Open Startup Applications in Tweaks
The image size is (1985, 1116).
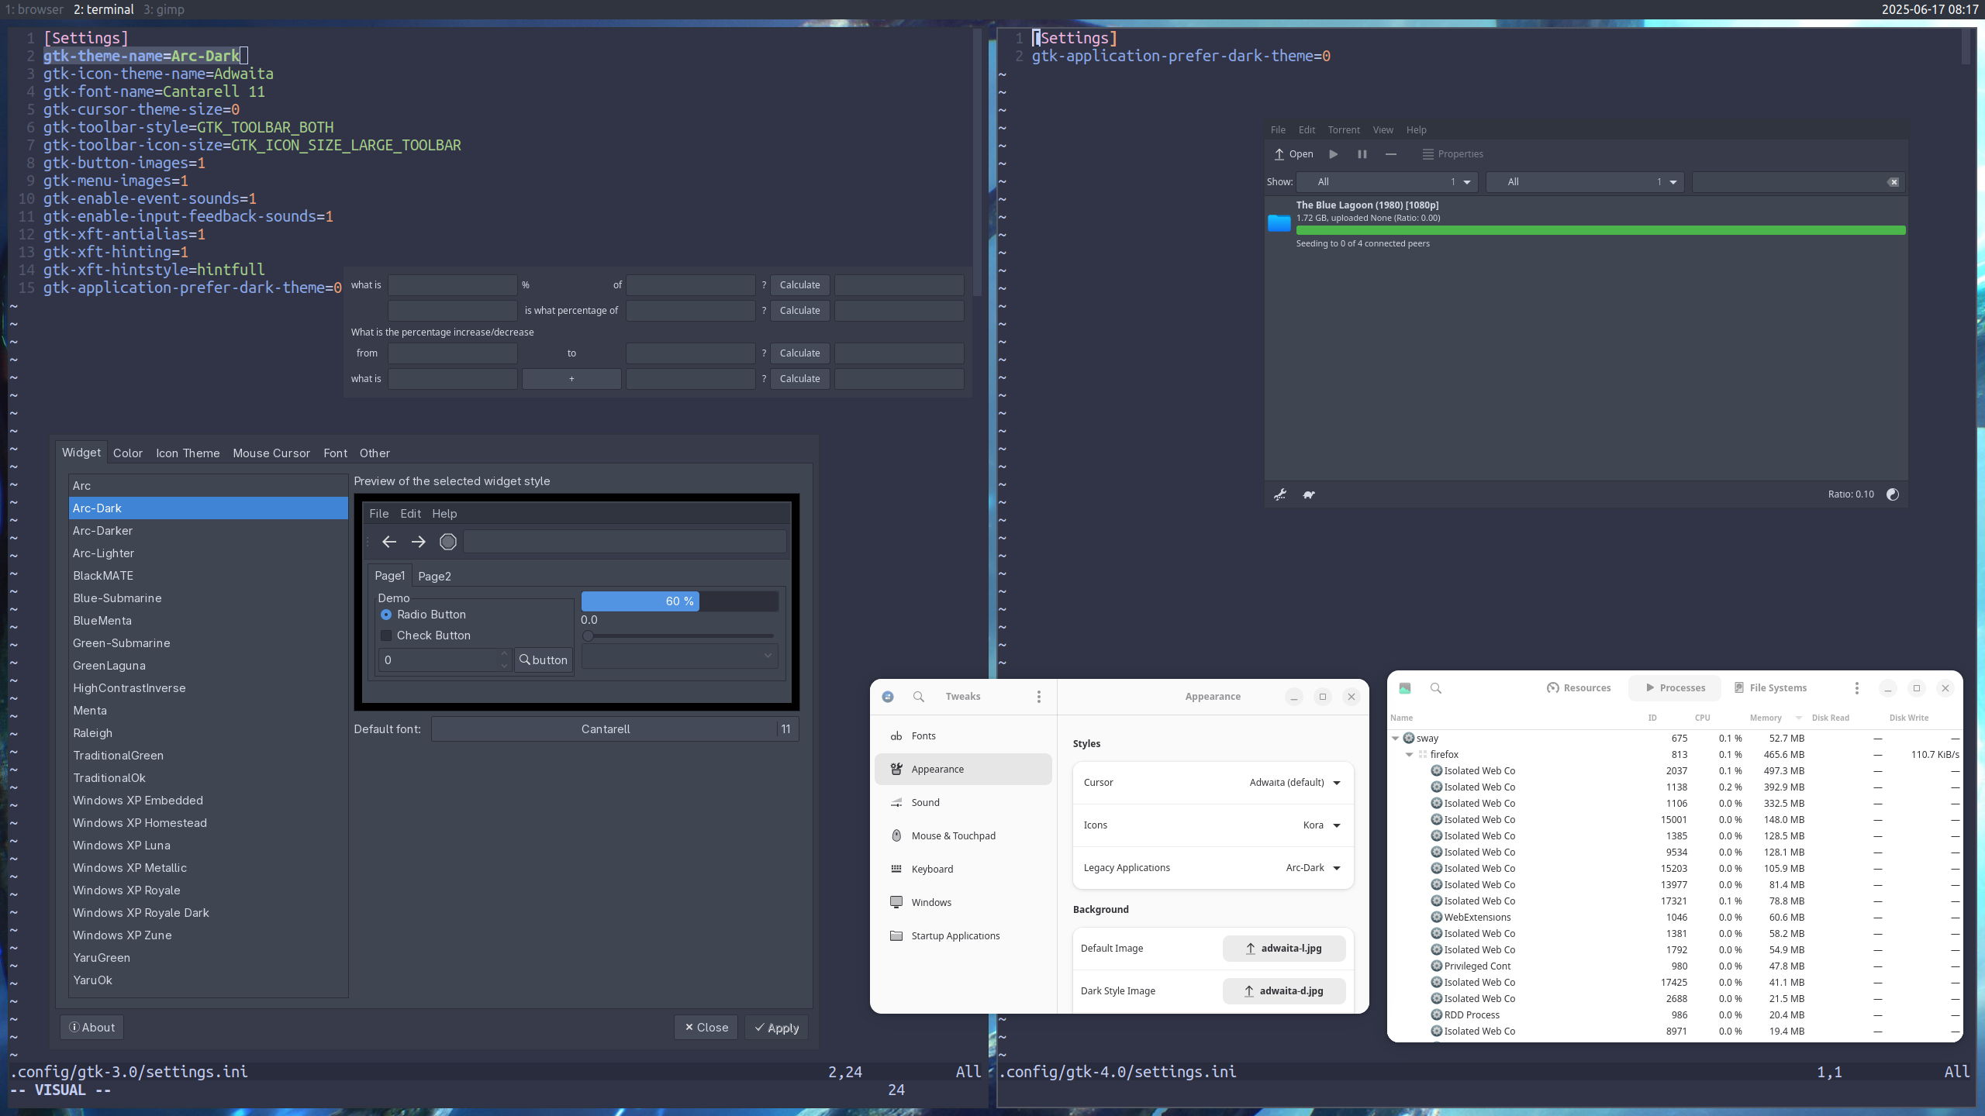tap(963, 936)
